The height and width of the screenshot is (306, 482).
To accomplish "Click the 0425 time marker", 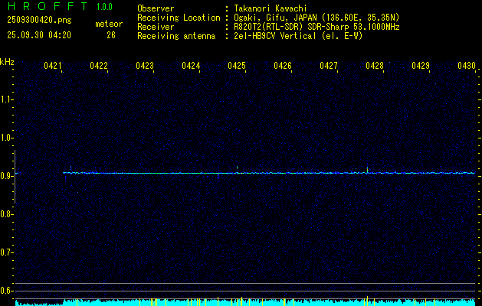I will point(237,66).
